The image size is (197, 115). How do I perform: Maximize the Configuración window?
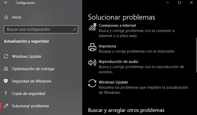coord(179,3)
